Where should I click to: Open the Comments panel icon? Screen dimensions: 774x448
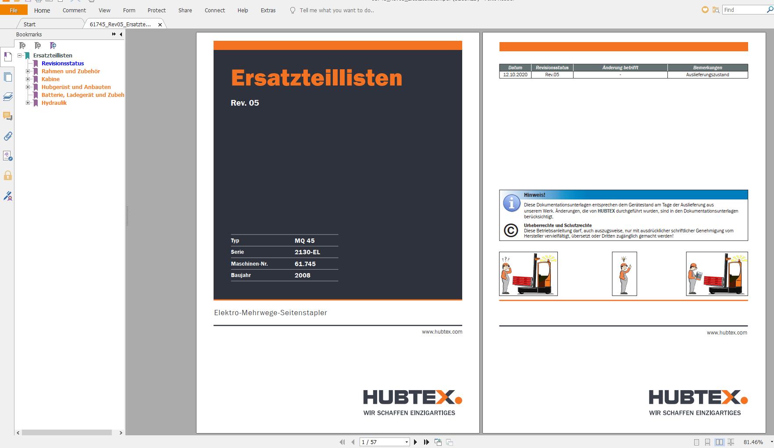click(x=7, y=116)
